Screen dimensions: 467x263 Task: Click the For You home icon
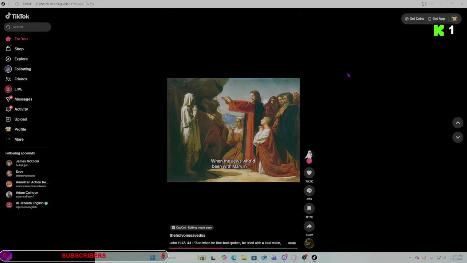tap(8, 39)
